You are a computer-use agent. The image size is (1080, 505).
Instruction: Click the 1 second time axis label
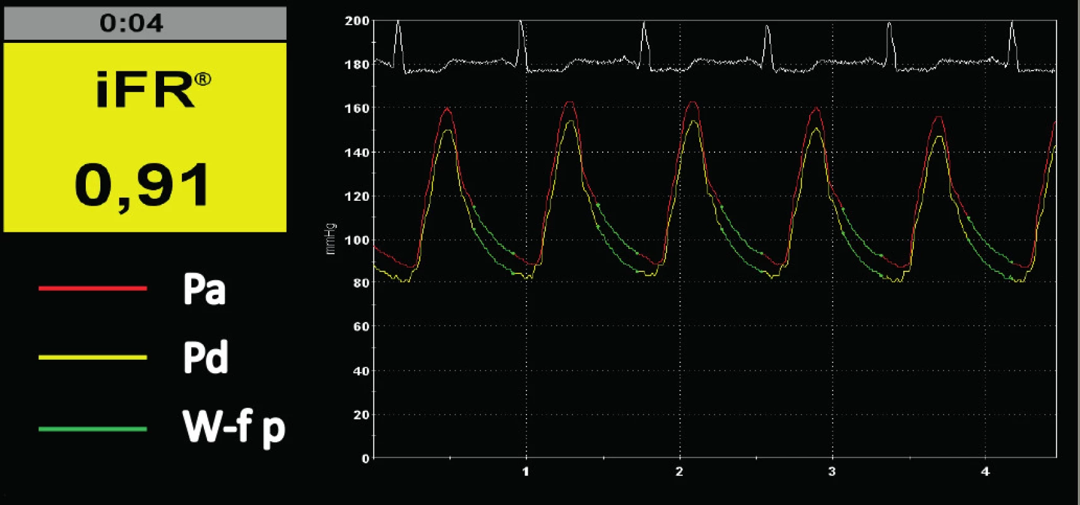point(525,472)
